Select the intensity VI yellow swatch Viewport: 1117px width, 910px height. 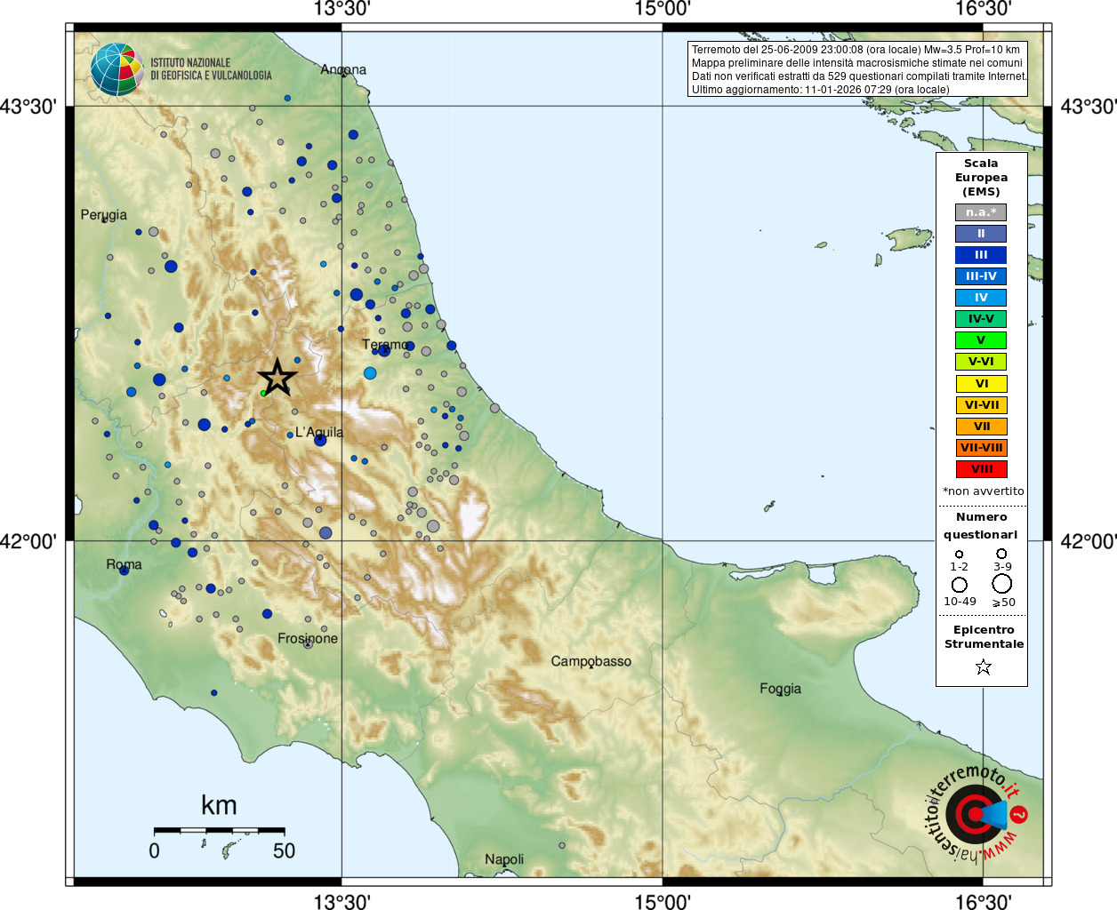tap(981, 384)
